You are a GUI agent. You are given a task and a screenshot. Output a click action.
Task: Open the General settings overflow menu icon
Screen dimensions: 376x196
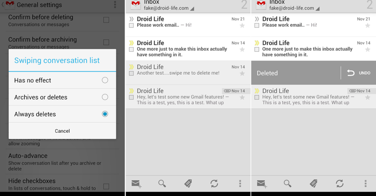(x=115, y=5)
